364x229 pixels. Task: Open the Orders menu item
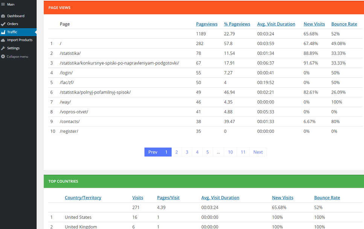12,24
